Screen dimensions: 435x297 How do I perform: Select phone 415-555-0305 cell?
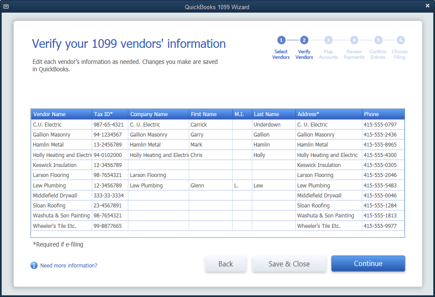point(383,165)
